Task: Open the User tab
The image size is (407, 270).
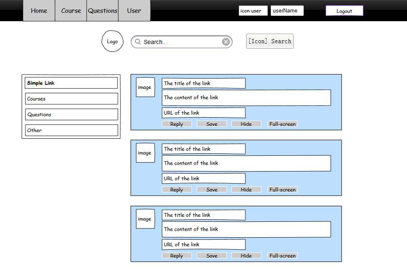Action: pos(134,11)
